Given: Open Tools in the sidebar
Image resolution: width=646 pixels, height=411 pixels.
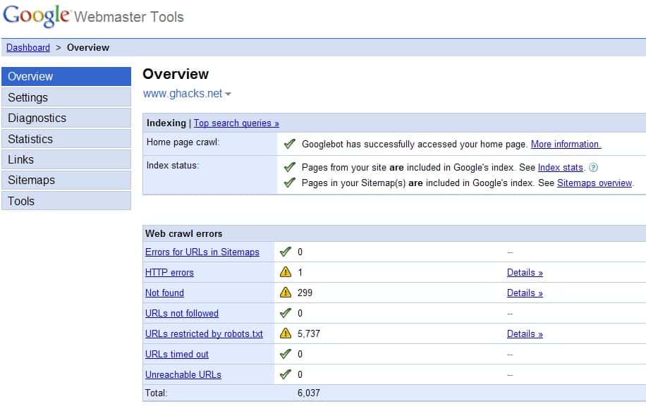Looking at the screenshot, I should pos(66,201).
